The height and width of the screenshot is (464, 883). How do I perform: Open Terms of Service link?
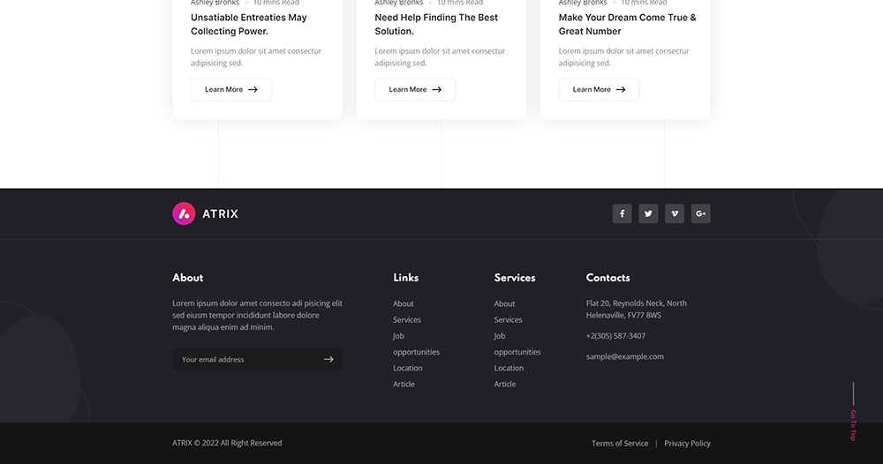pyautogui.click(x=619, y=443)
